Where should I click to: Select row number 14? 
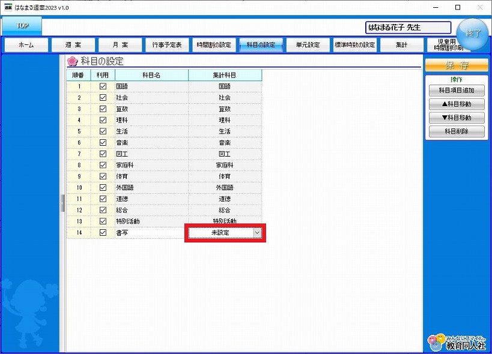(x=79, y=232)
